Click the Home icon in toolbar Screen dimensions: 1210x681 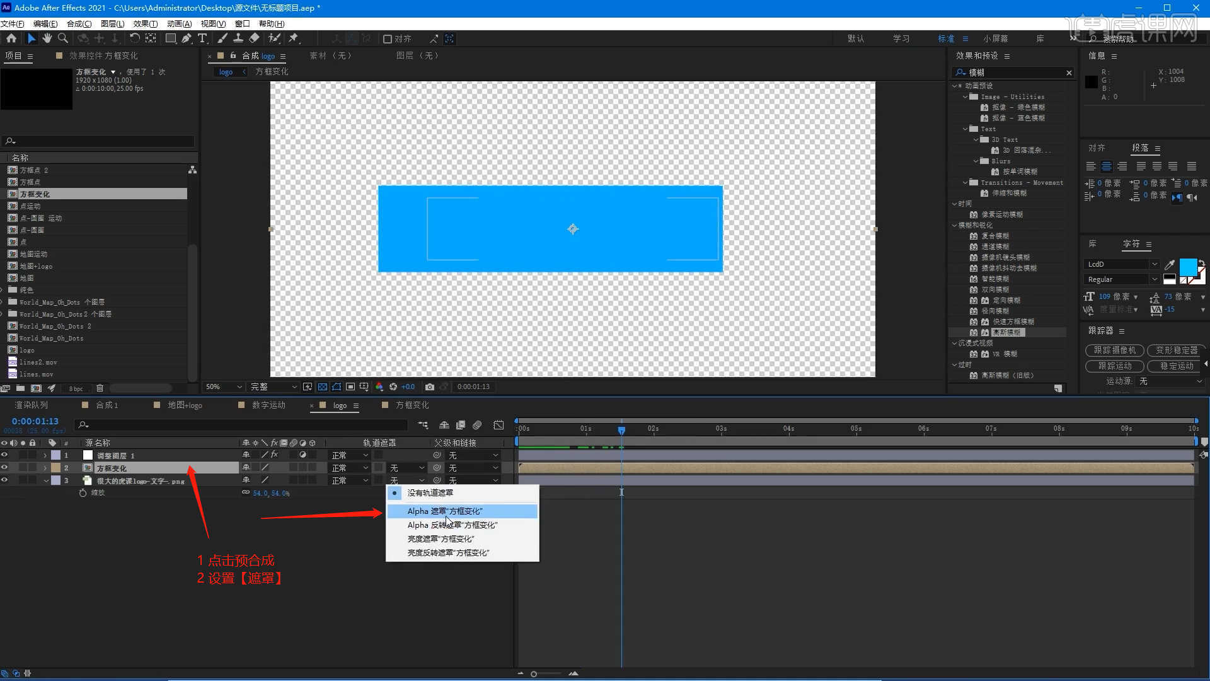(x=11, y=38)
